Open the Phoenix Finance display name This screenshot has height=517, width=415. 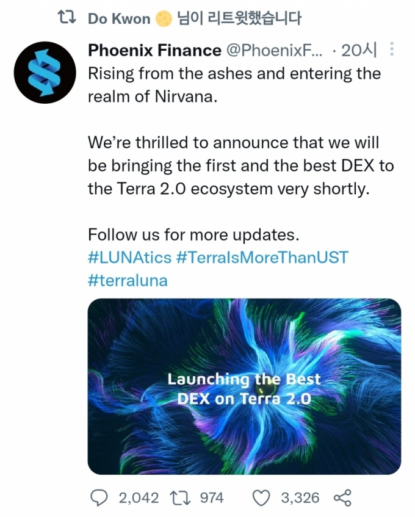tap(154, 50)
